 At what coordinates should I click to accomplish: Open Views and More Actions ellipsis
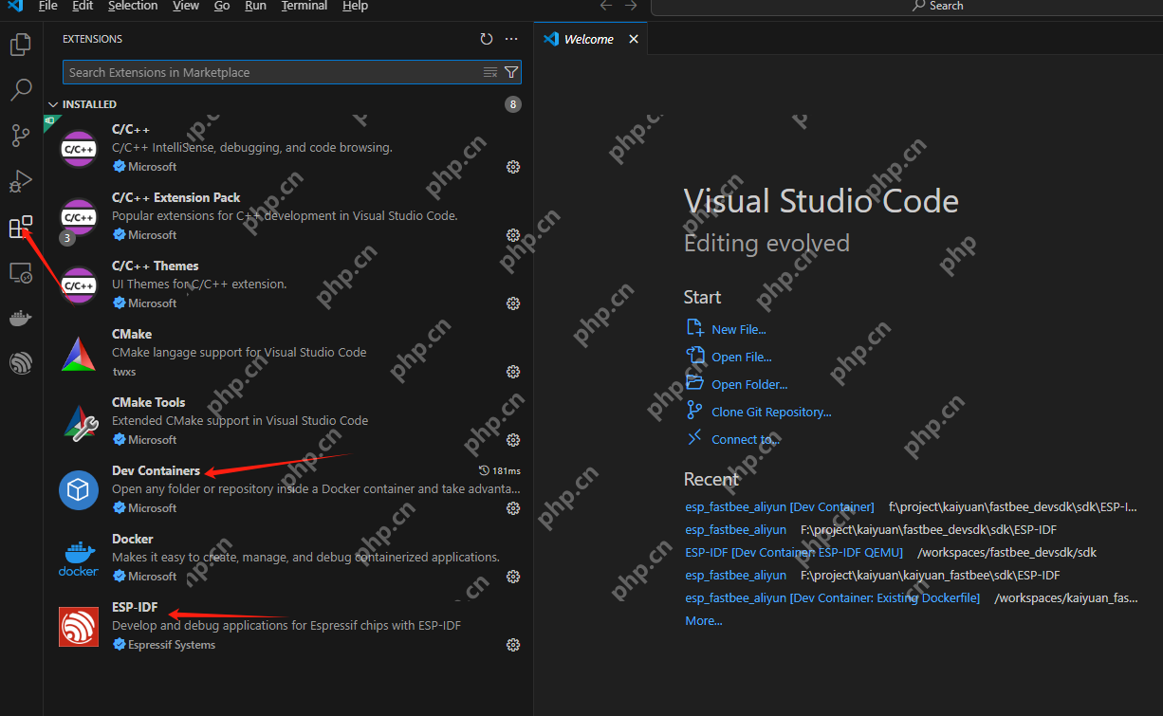click(511, 39)
